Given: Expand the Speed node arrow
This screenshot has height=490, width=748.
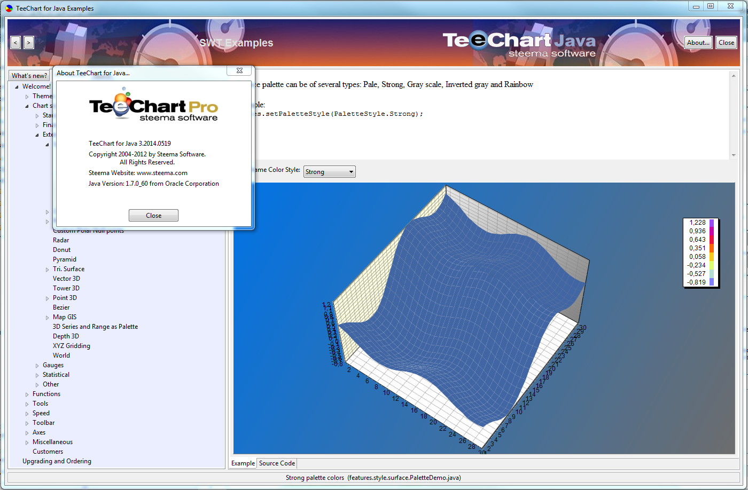Looking at the screenshot, I should pyautogui.click(x=27, y=414).
